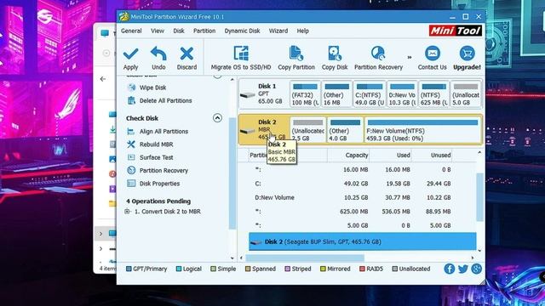
Task: Click the Delete All Partitions icon
Action: [x=131, y=100]
